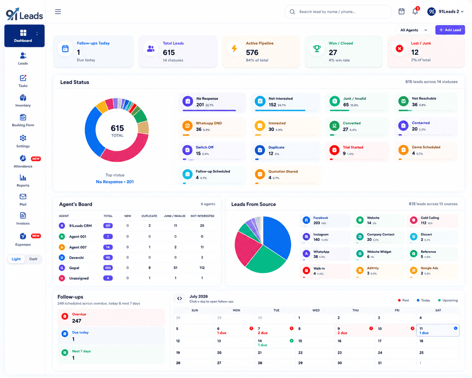472x378 pixels.
Task: Click total 40 badge for Devarshi
Action: tap(108, 257)
